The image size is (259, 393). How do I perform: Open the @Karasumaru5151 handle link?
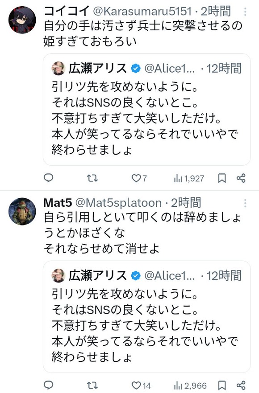coord(143,11)
